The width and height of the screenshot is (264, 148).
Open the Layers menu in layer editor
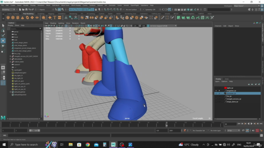point(217,81)
